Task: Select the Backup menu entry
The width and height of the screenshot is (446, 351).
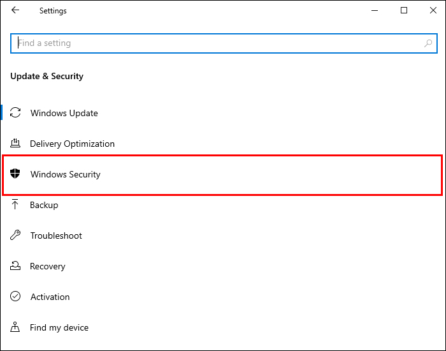Action: coord(44,205)
